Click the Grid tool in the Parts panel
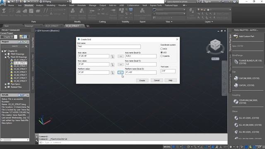This screenshot has width=265, height=149. (x=11, y=12)
